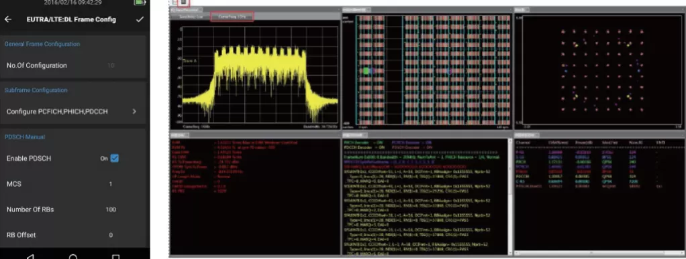This screenshot has height=259, width=686.
Task: Tap the Android recent apps square
Action: (x=115, y=257)
